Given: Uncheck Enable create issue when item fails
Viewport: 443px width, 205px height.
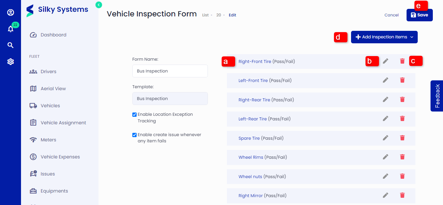Looking at the screenshot, I should coord(135,135).
